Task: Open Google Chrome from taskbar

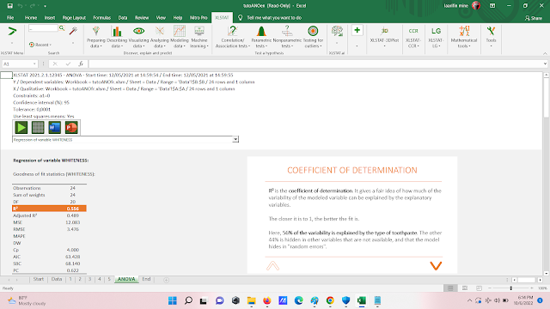Action: [x=330, y=300]
